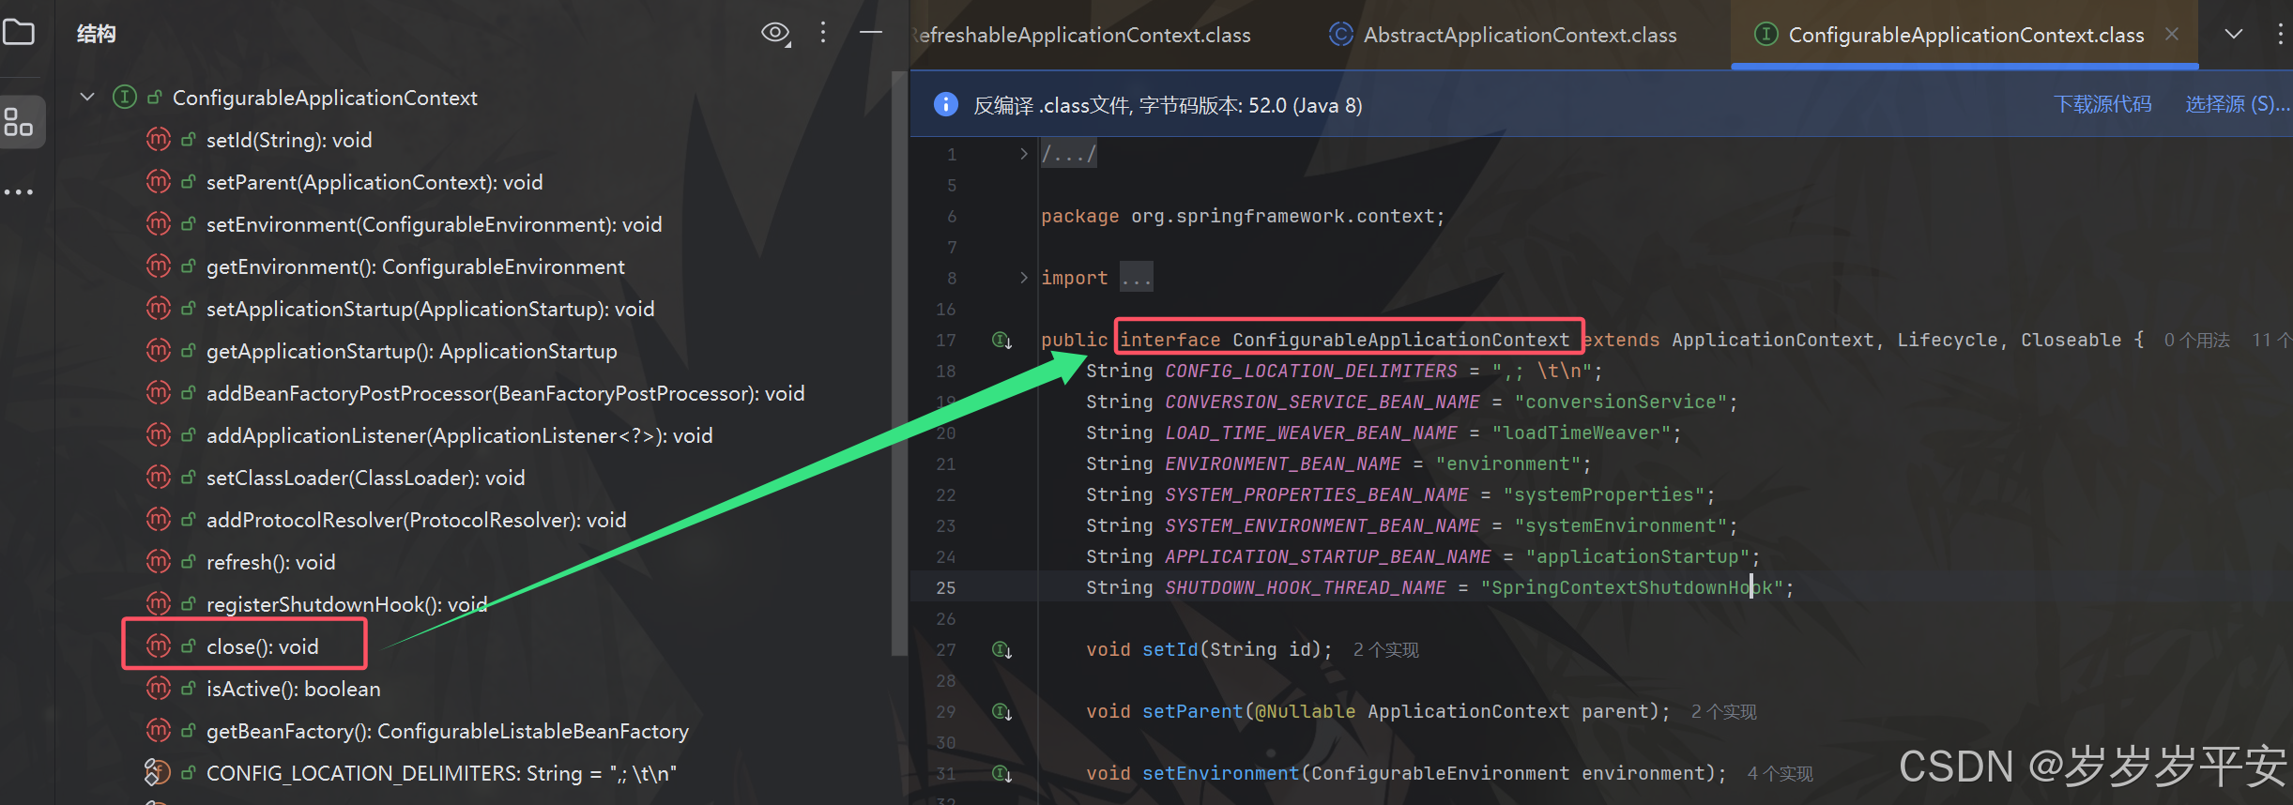Select getEnvironment() method in structure
This screenshot has height=805, width=2293.
(415, 266)
